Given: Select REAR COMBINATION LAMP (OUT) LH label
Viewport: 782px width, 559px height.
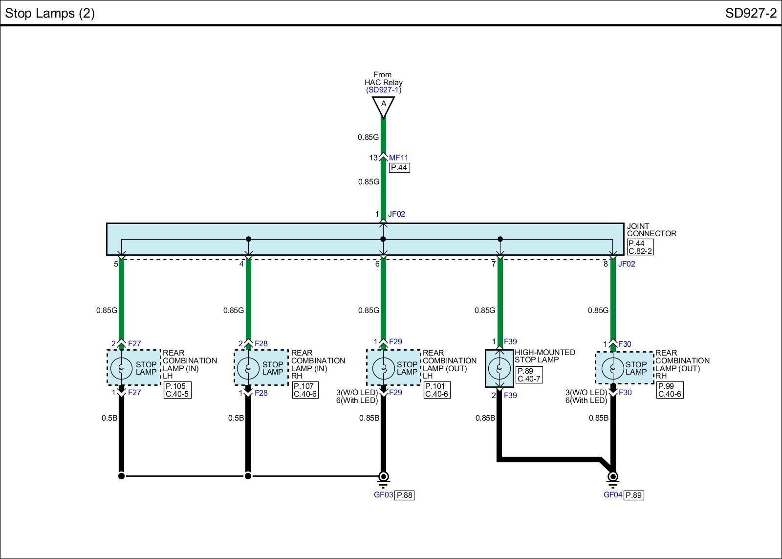Looking at the screenshot, I should point(450,364).
